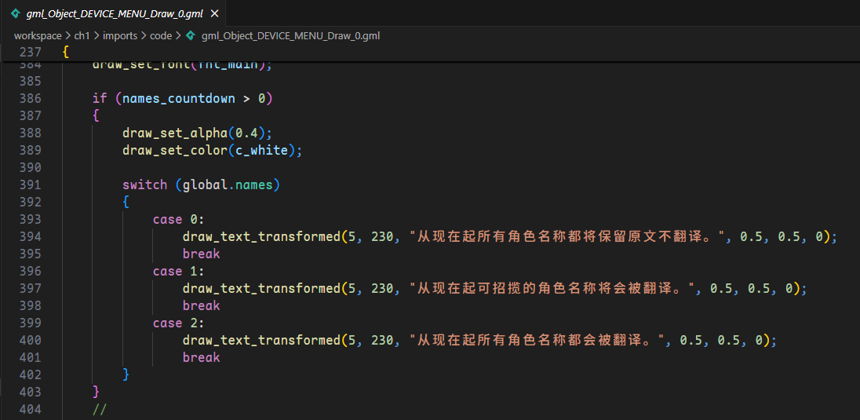Open the ch1 breadcrumb folder
Screen dimensions: 860x420
click(82, 35)
